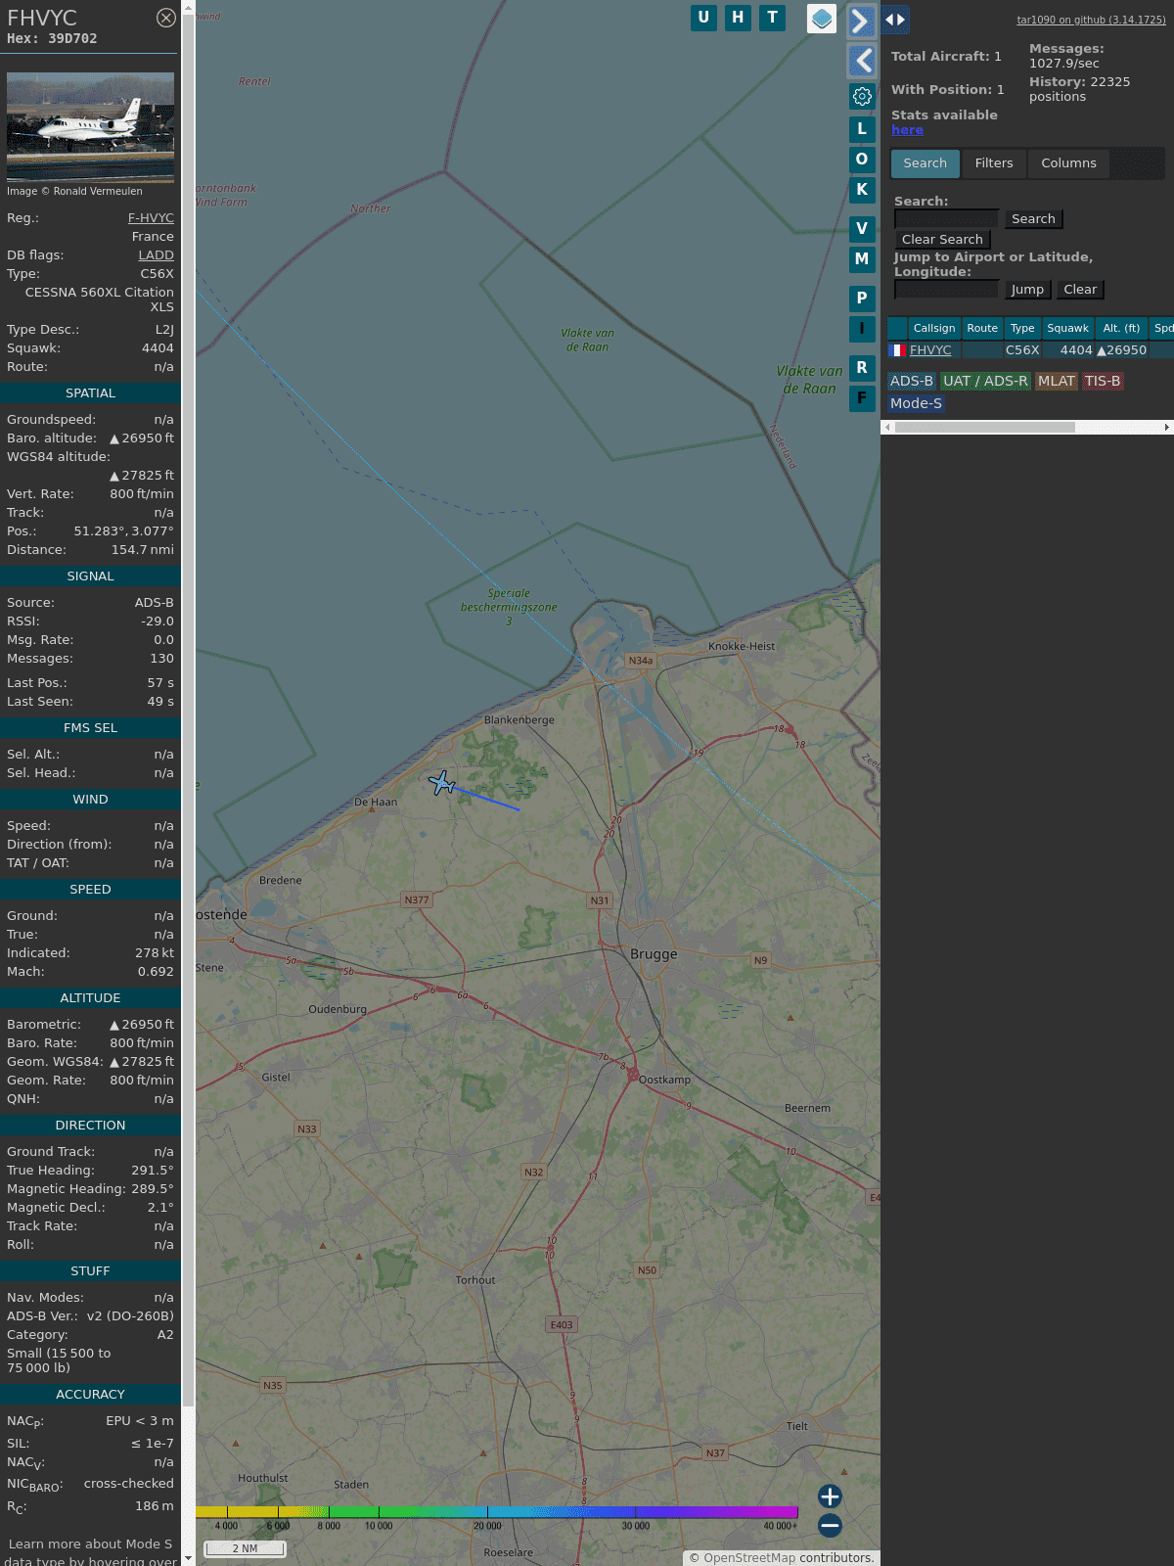
Task: Open the F-HVYC registration link
Action: click(x=151, y=218)
